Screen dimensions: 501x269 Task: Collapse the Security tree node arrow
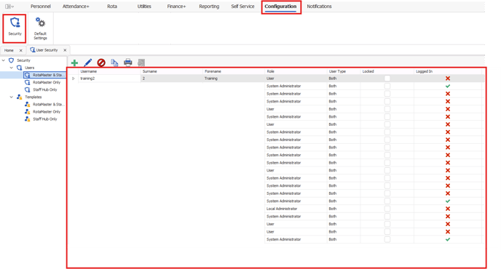[4, 60]
